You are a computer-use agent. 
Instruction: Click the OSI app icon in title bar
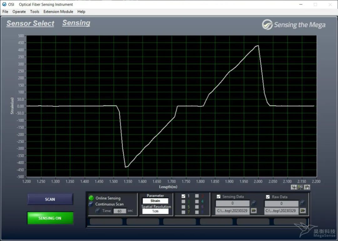point(4,4)
